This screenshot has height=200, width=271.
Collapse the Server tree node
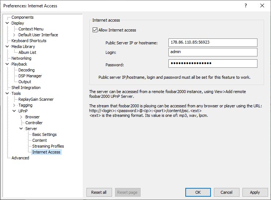pos(21,129)
